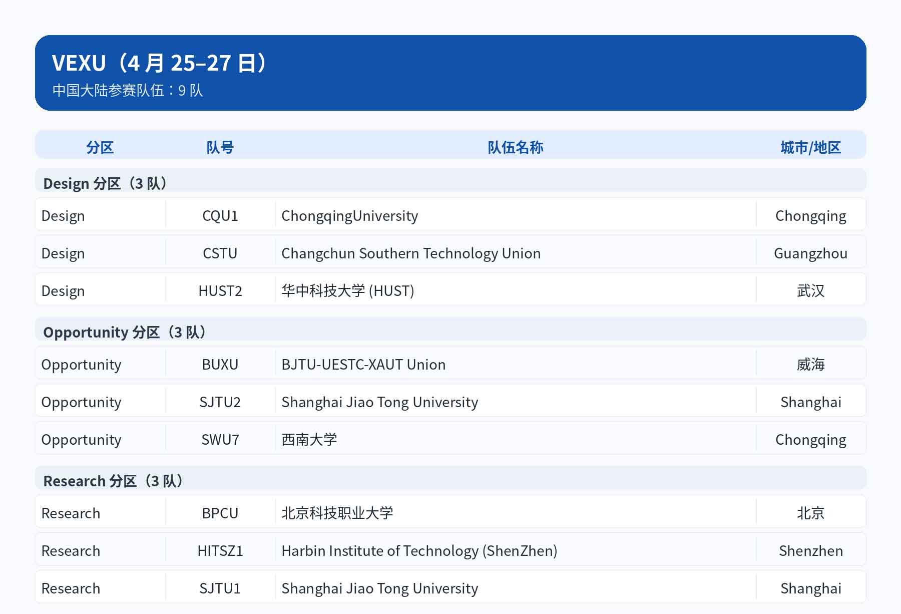Click the 队伍名称 column header
The width and height of the screenshot is (901, 614).
pos(515,147)
